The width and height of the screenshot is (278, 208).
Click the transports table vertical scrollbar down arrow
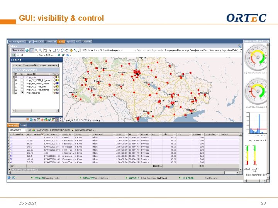point(241,169)
